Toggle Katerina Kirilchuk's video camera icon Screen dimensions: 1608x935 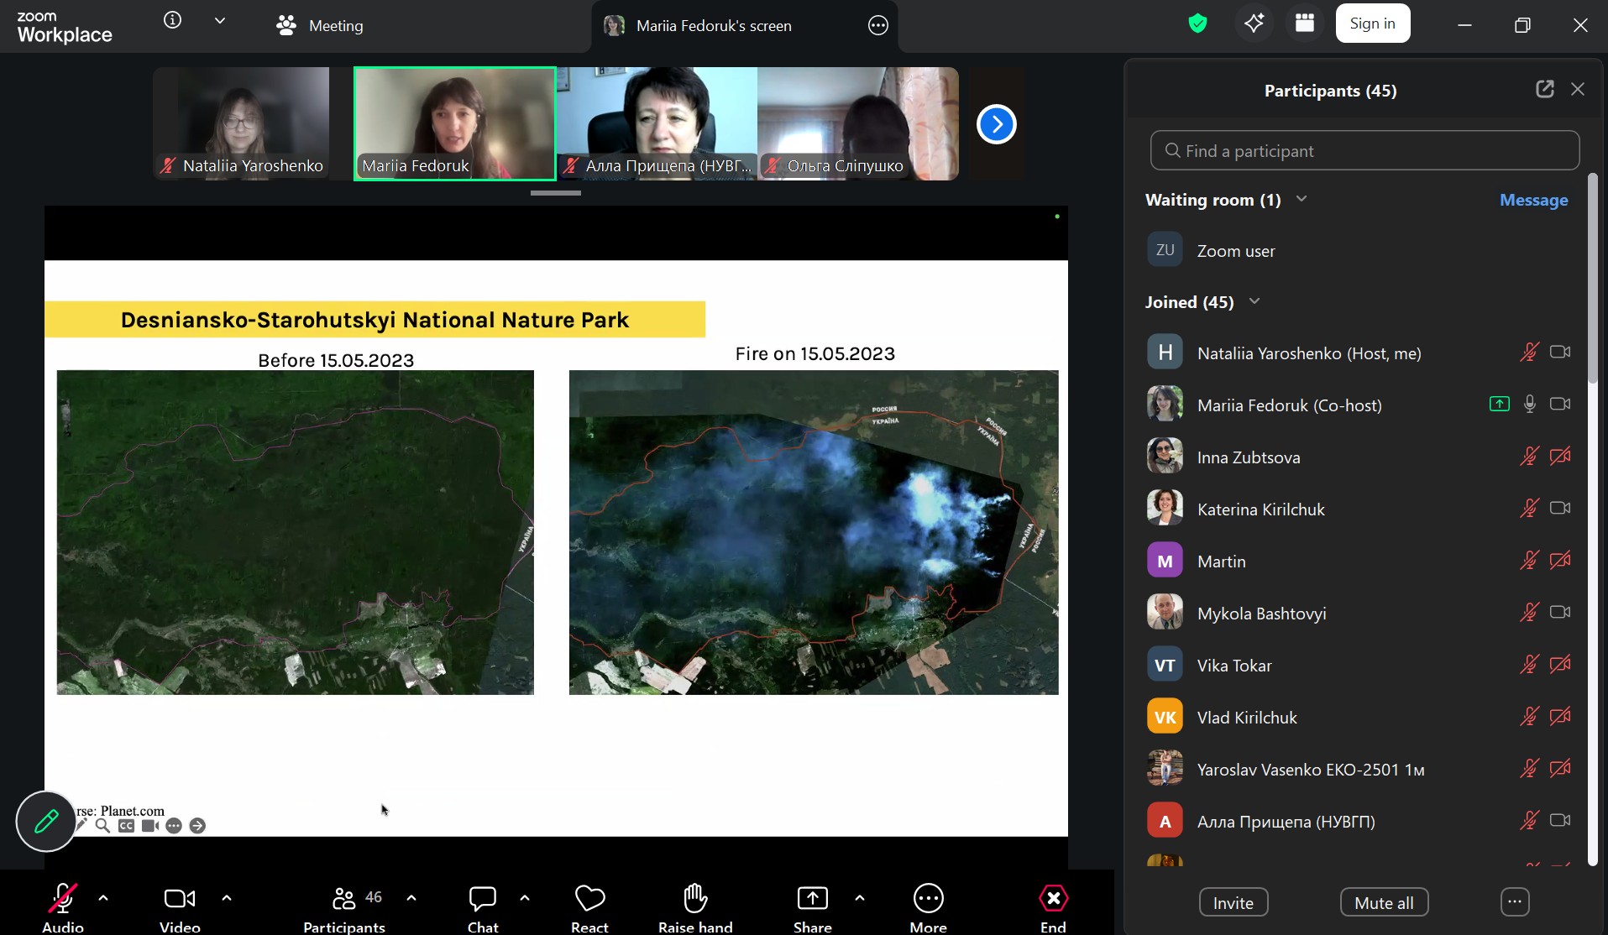click(x=1559, y=509)
